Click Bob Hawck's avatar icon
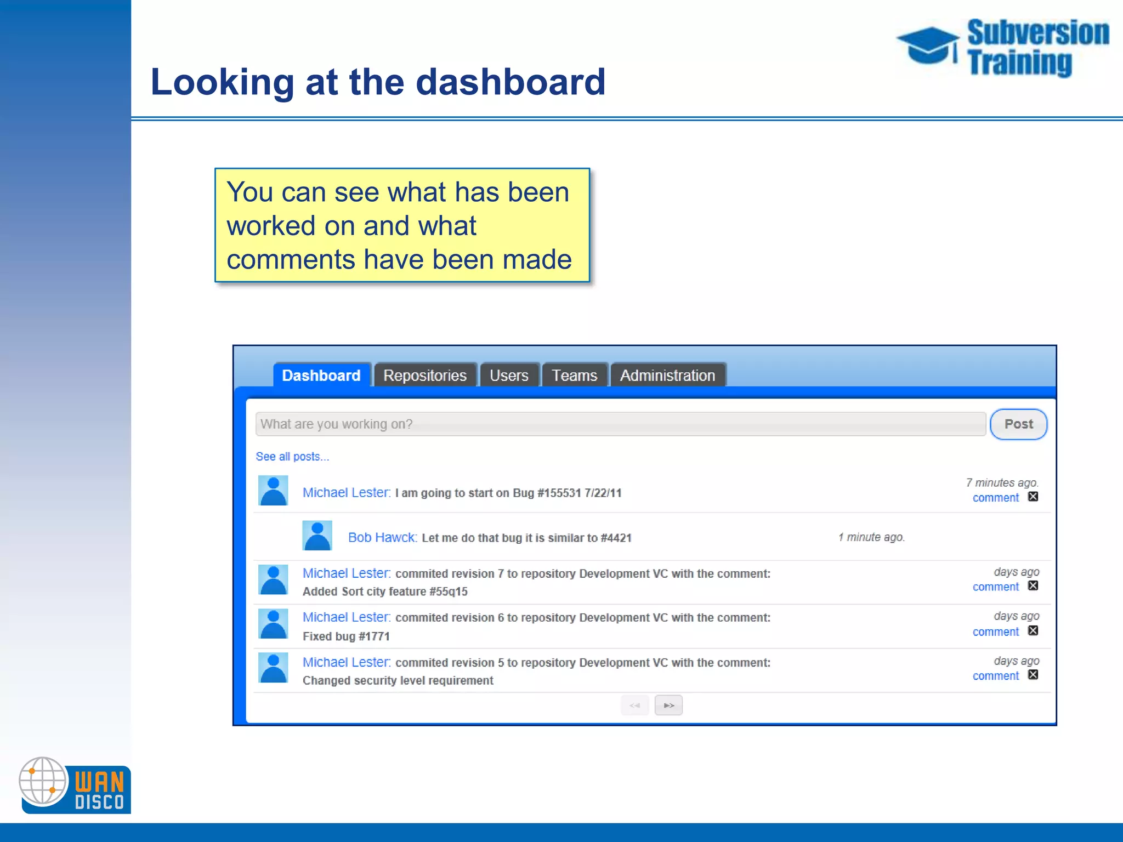Viewport: 1123px width, 842px height. 317,535
